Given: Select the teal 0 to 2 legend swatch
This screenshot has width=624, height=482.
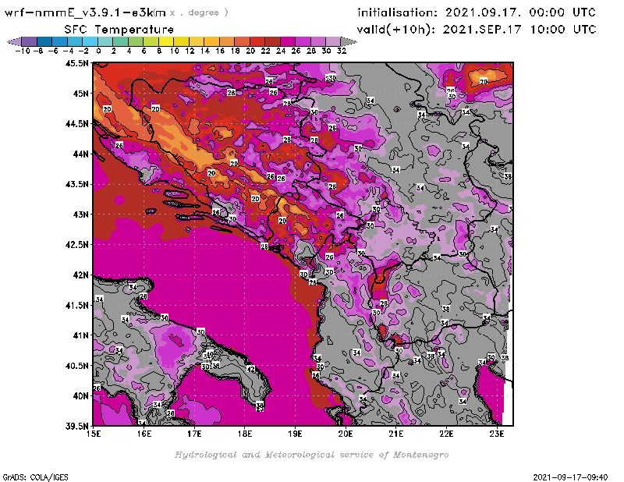Looking at the screenshot, I should [x=105, y=42].
